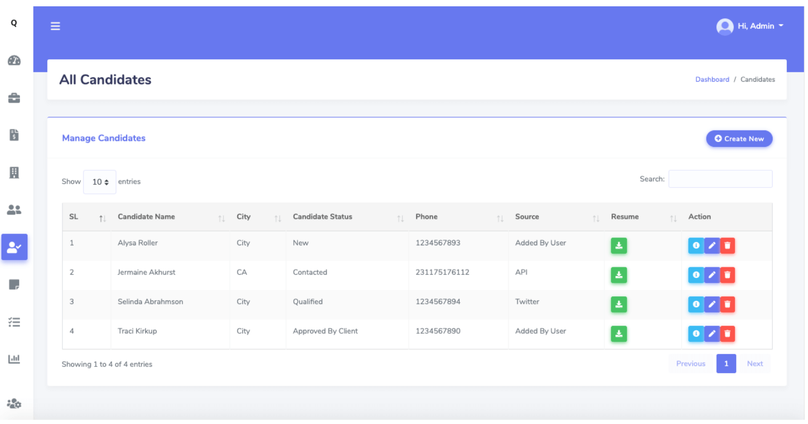Open the Dashboard speedometer icon in sidebar
Image resolution: width=808 pixels, height=424 pixels.
click(14, 61)
